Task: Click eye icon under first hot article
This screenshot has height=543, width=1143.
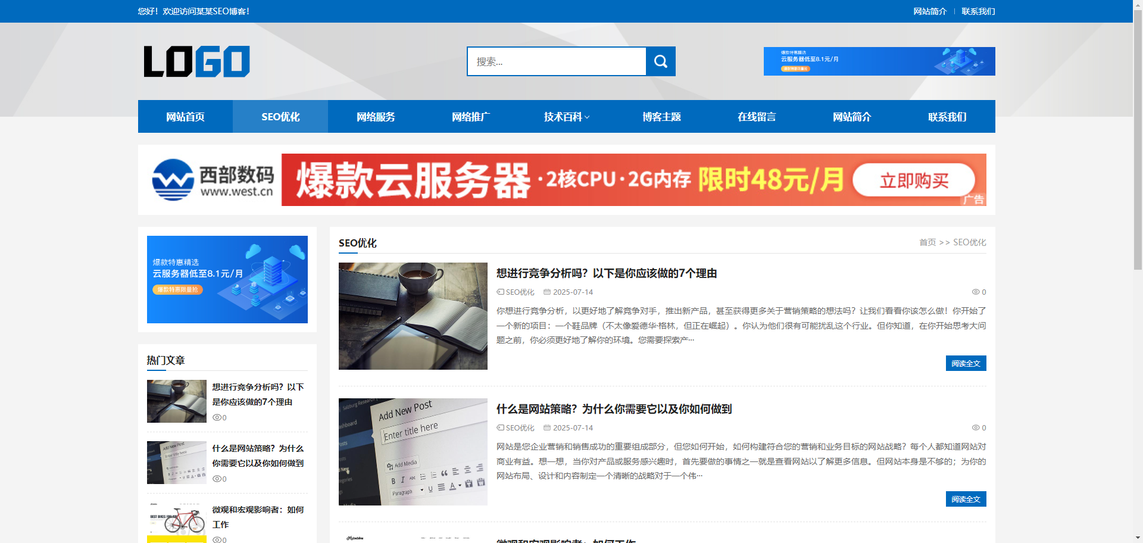Action: point(217,417)
